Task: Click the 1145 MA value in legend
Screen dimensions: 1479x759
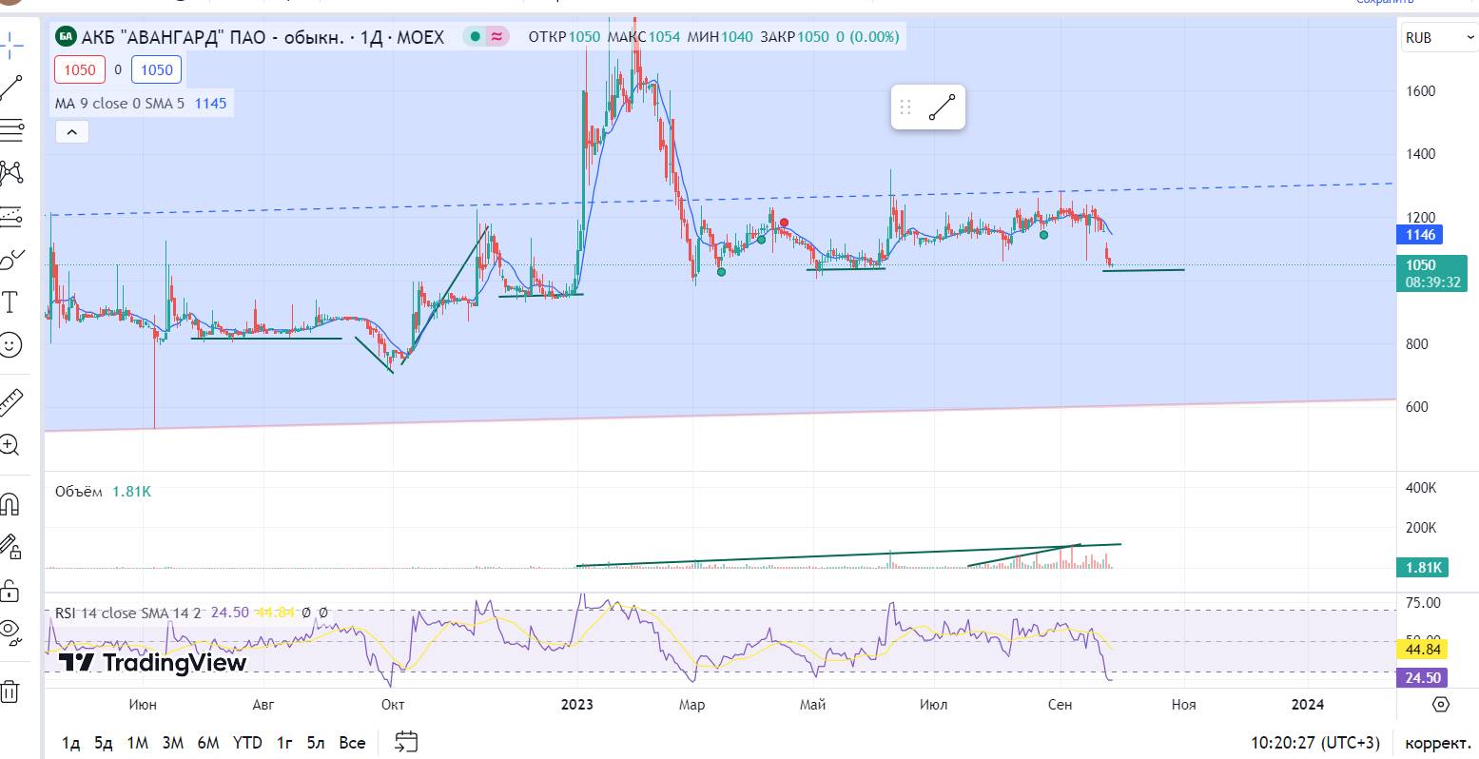Action: (210, 103)
